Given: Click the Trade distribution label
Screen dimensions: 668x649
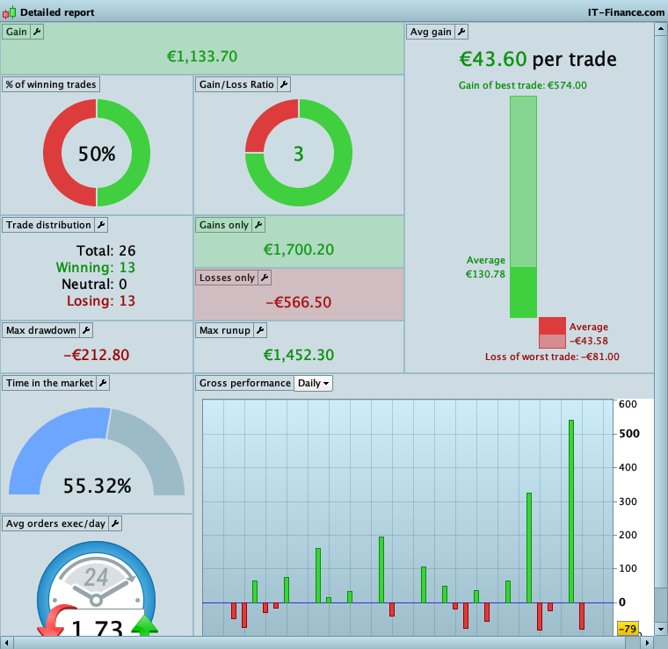Looking at the screenshot, I should coord(48,225).
